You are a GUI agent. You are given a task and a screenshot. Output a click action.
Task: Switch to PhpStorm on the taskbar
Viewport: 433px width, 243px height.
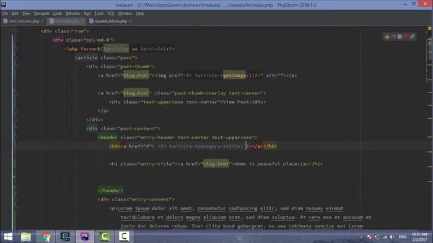click(85, 236)
